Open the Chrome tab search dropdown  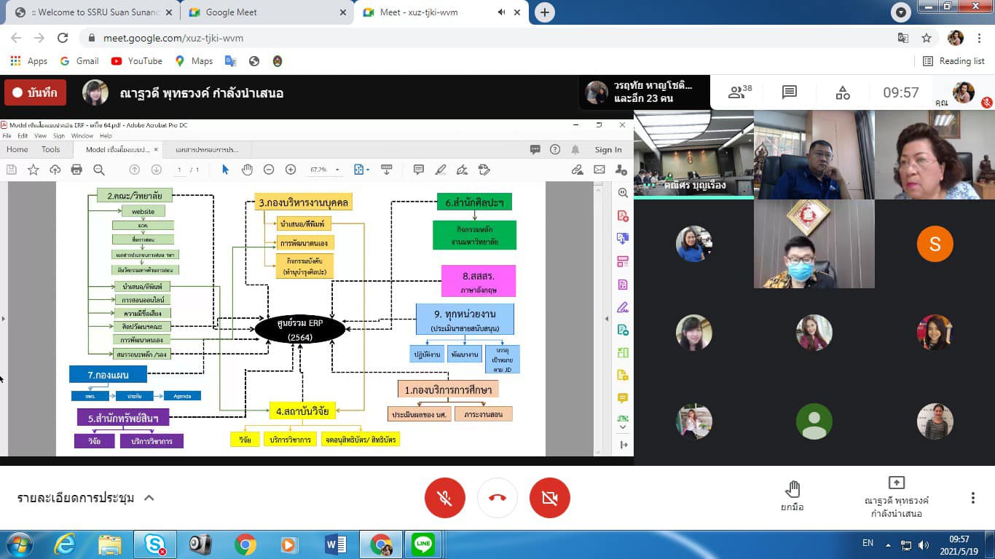coord(901,12)
